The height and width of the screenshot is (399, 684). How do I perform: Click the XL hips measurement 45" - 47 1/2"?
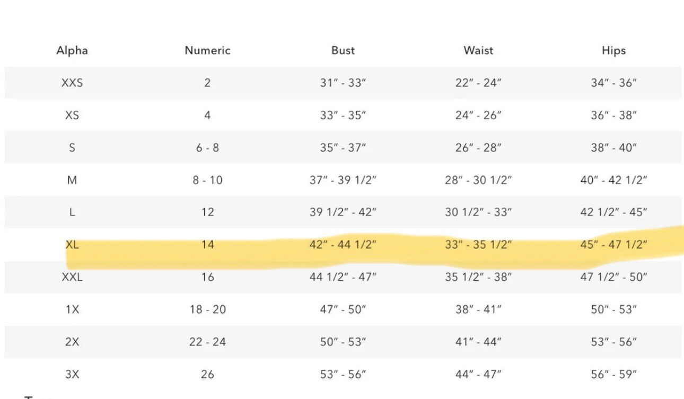[x=613, y=245]
